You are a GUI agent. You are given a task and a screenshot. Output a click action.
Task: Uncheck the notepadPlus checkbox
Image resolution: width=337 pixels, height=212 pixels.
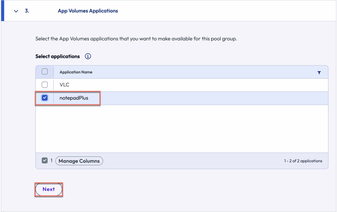tap(45, 98)
